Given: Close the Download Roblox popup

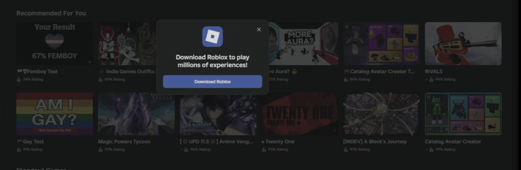Looking at the screenshot, I should pyautogui.click(x=259, y=30).
